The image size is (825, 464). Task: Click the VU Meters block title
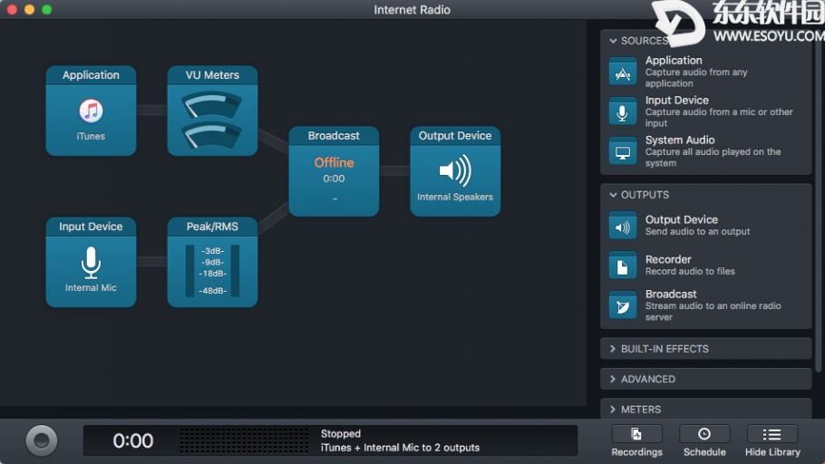pos(212,75)
